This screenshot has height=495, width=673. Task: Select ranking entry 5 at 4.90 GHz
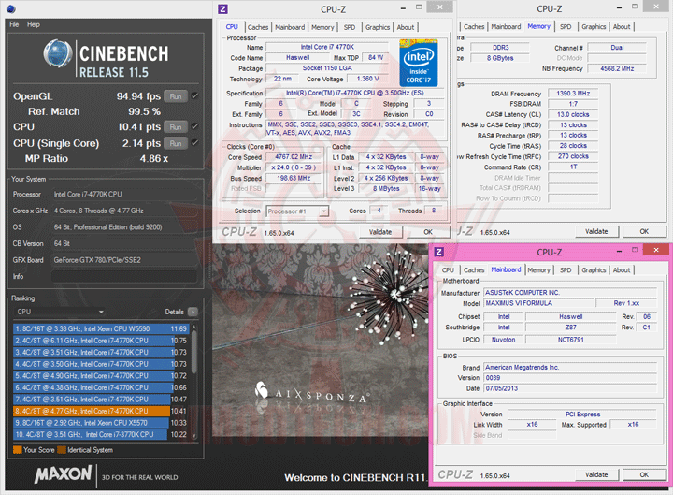click(x=101, y=376)
